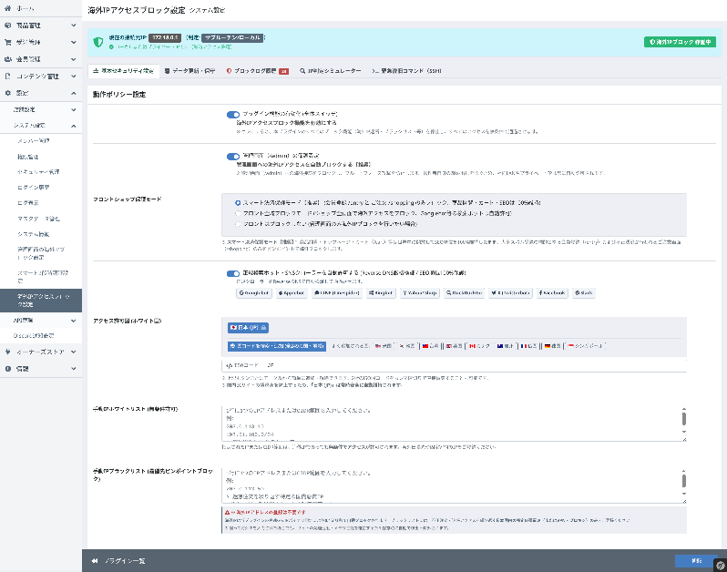
Task: Click the green shield icon in the IP banner
Action: coord(98,42)
